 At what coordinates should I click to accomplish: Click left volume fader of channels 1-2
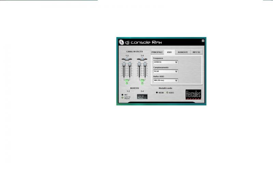124,64
